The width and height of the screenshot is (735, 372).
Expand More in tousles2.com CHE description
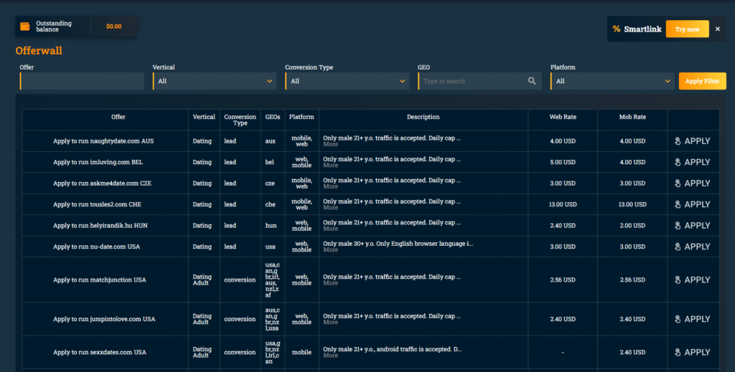330,207
